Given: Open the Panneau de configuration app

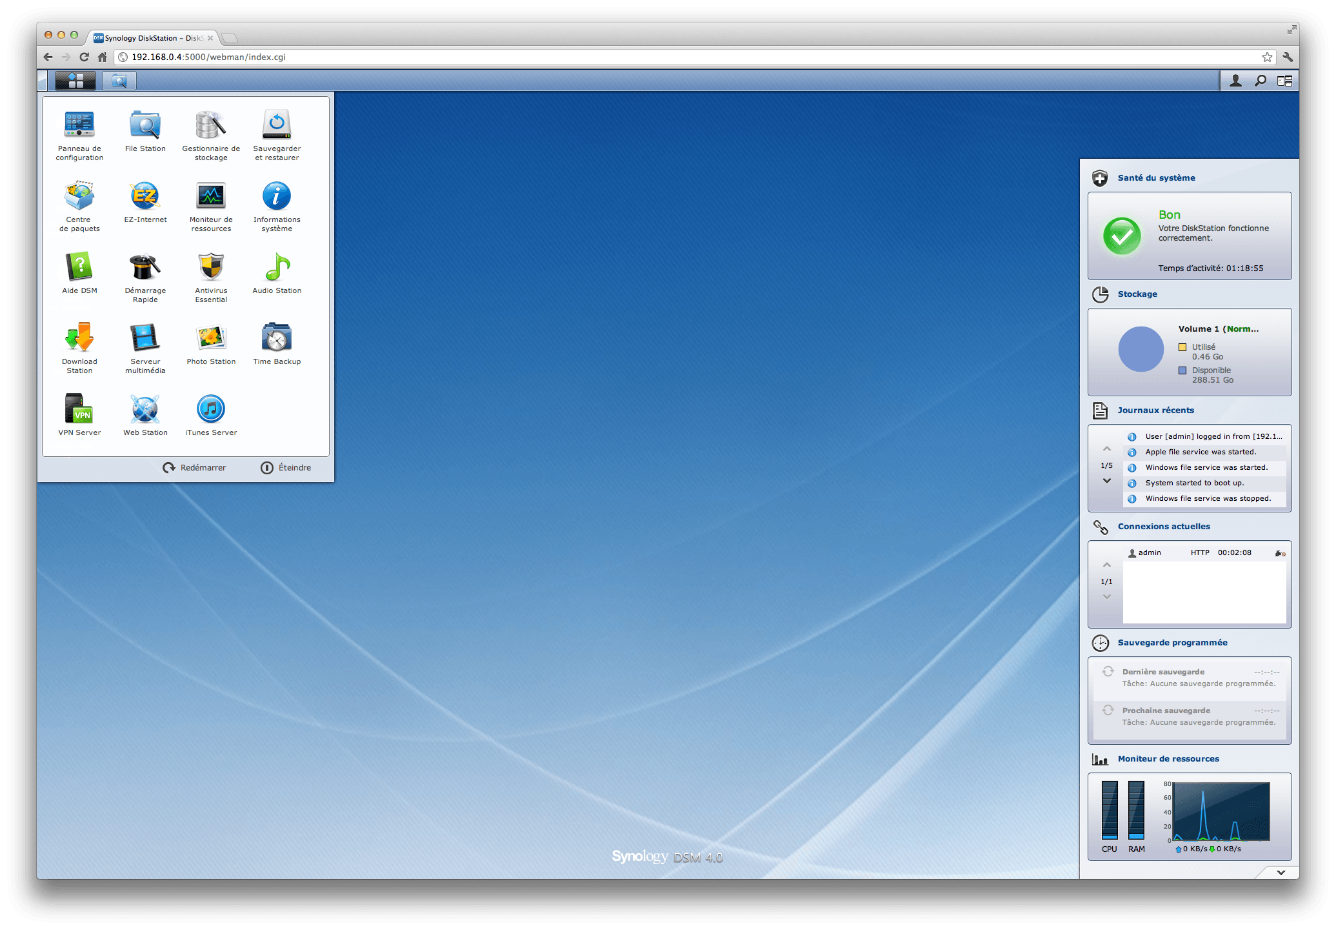Looking at the screenshot, I should coord(79,125).
